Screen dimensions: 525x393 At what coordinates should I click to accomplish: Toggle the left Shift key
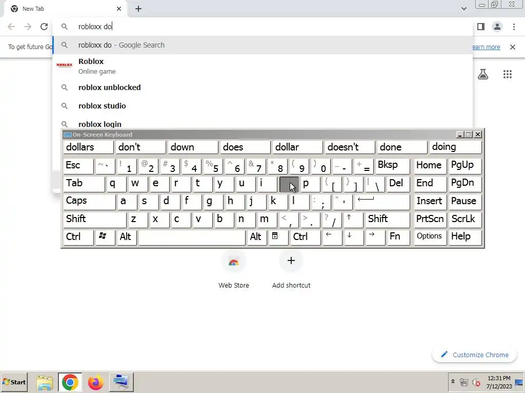click(95, 220)
